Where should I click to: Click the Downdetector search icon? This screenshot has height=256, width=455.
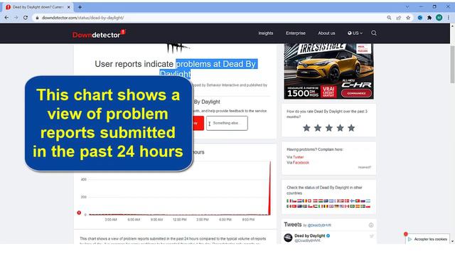click(x=374, y=33)
